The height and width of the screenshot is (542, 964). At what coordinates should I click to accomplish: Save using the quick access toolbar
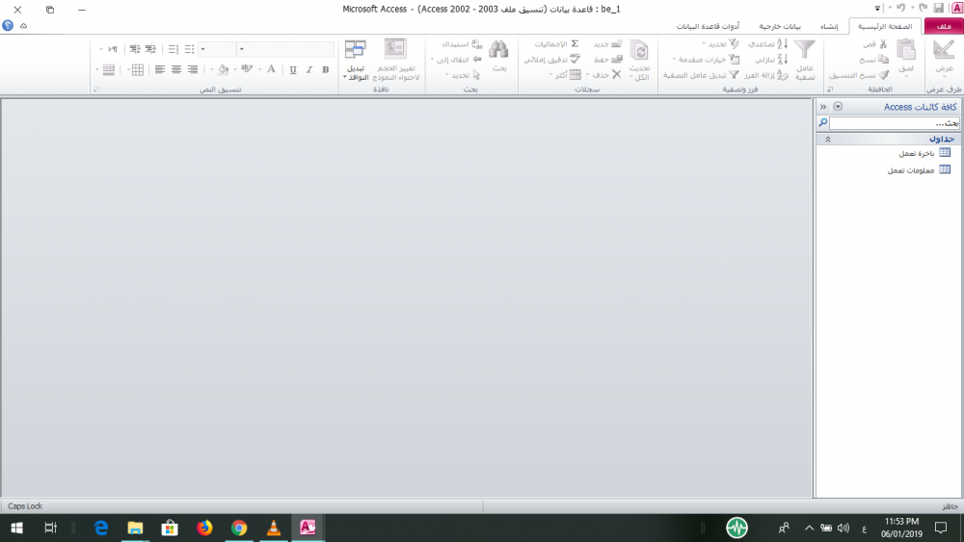938,8
